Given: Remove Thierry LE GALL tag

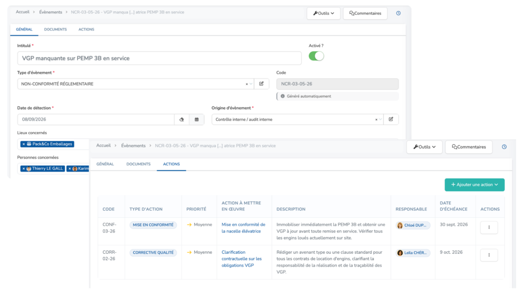Looking at the screenshot, I should click(x=23, y=169).
